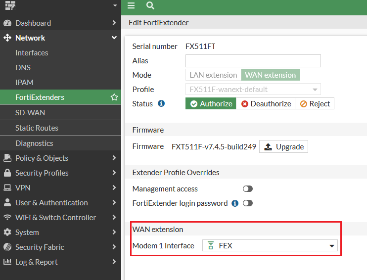
Task: Open the SD-WAN menu item
Action: coord(30,113)
